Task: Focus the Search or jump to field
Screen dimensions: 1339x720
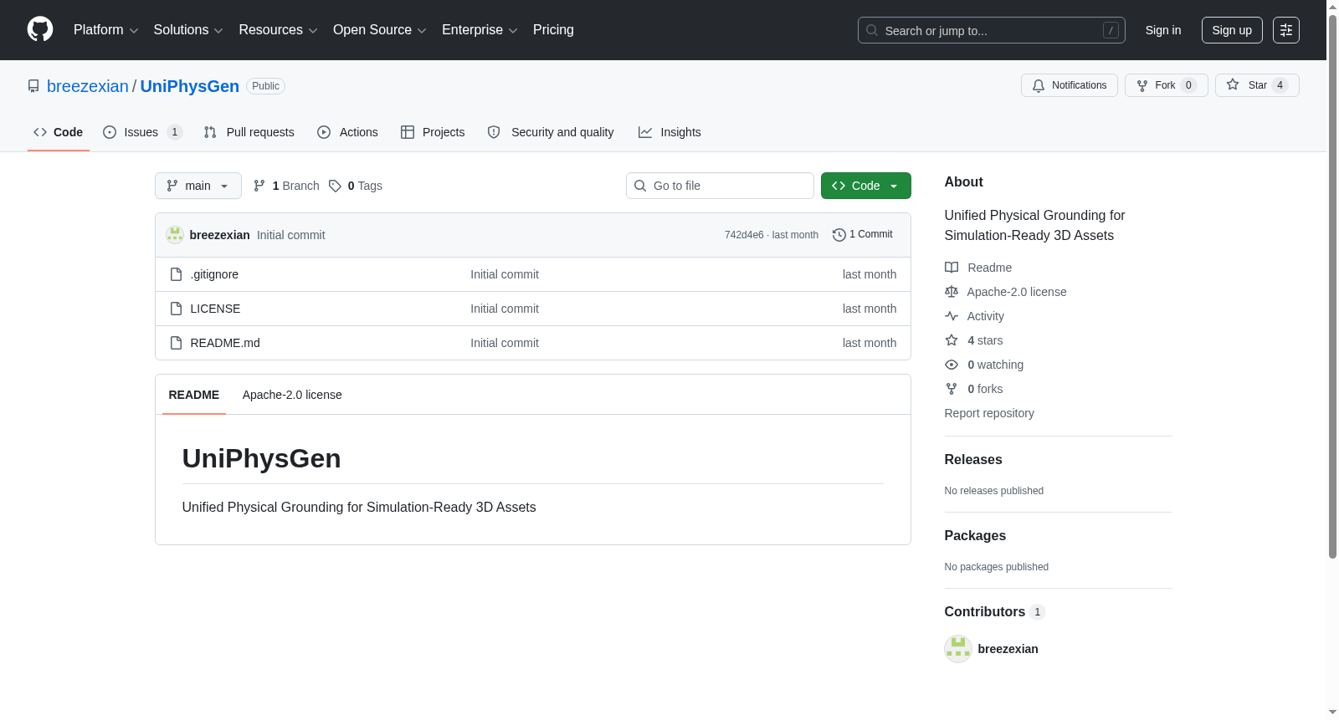Action: (x=991, y=30)
